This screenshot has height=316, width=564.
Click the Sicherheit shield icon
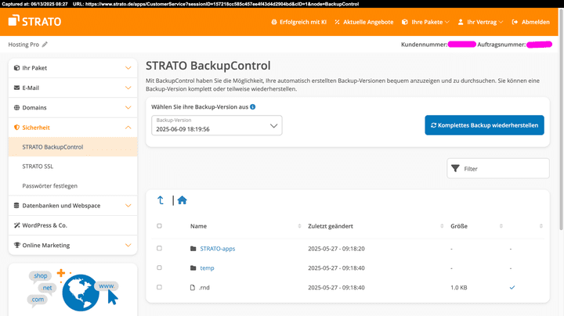click(16, 127)
